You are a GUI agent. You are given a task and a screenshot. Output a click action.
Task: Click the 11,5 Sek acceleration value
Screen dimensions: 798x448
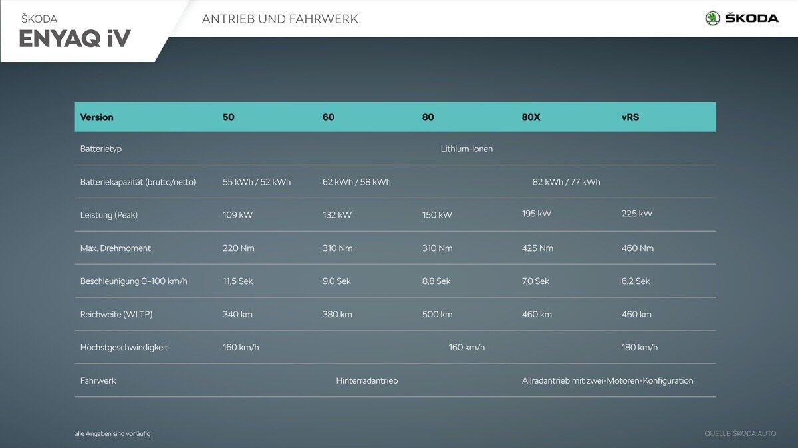click(237, 281)
